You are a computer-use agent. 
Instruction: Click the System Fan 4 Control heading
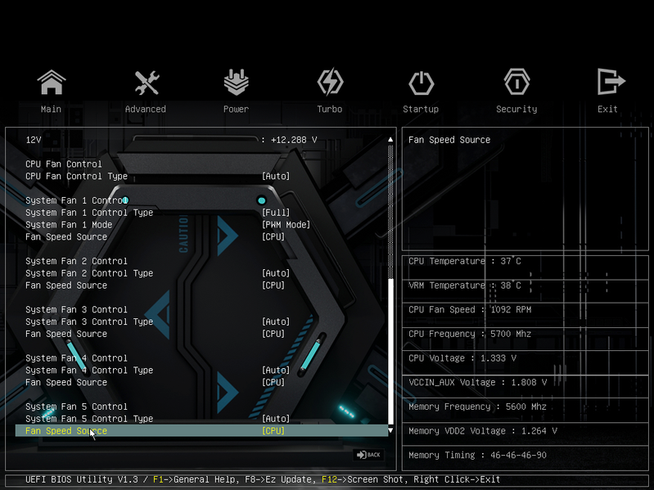pyautogui.click(x=76, y=358)
